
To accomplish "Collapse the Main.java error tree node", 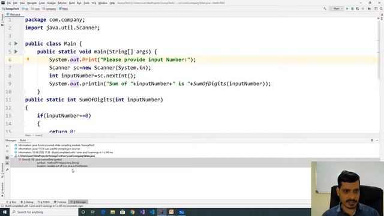I will 12,156.
